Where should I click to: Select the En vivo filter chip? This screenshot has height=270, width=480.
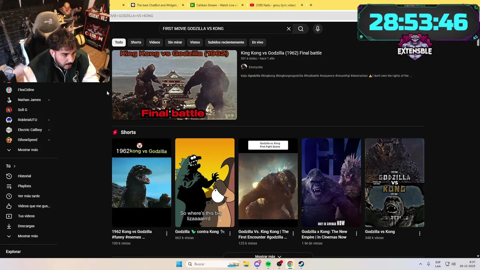click(258, 42)
